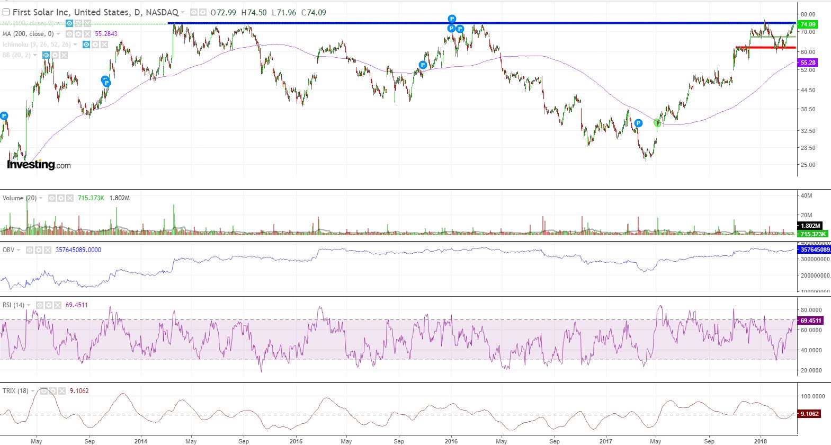Select the MA (200, close, 0) legend label
The image size is (831, 445).
(x=28, y=34)
